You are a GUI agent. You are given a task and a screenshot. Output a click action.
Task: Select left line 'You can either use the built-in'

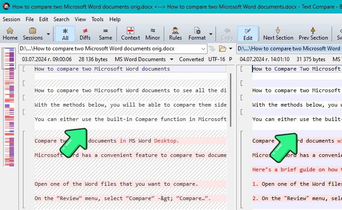point(130,119)
